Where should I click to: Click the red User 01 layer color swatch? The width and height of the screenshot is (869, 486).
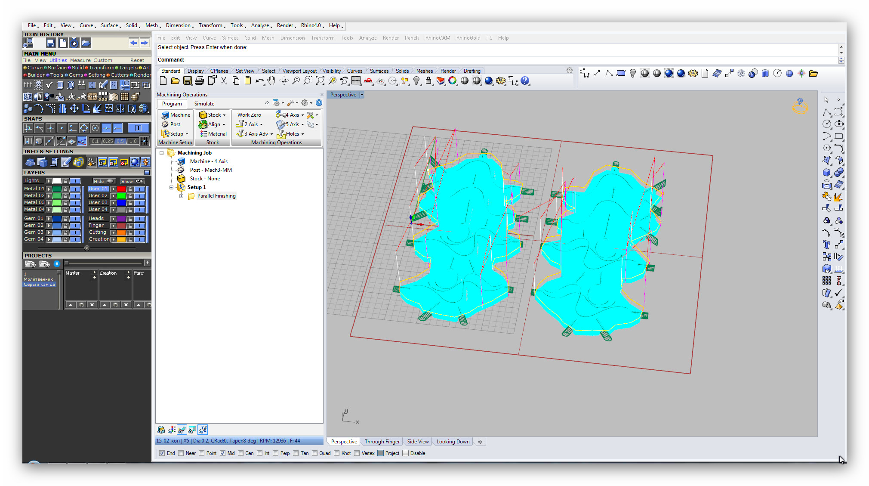[x=121, y=189]
